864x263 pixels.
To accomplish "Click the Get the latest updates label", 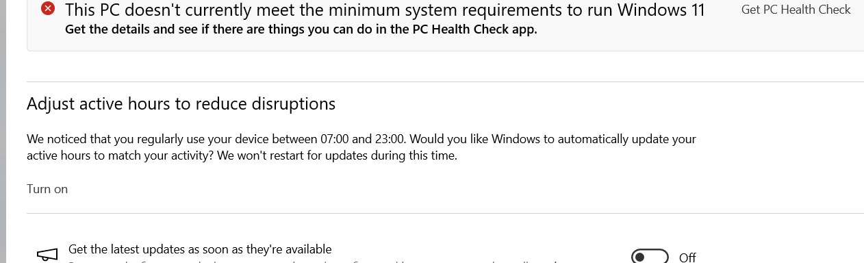I will (200, 249).
